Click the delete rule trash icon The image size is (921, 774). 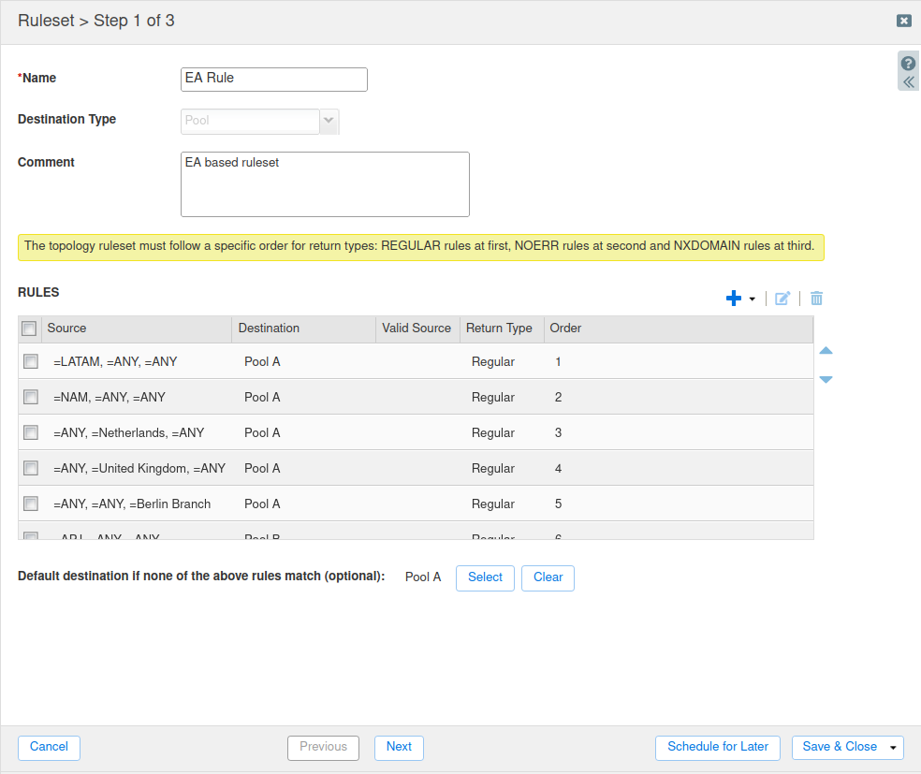[816, 299]
